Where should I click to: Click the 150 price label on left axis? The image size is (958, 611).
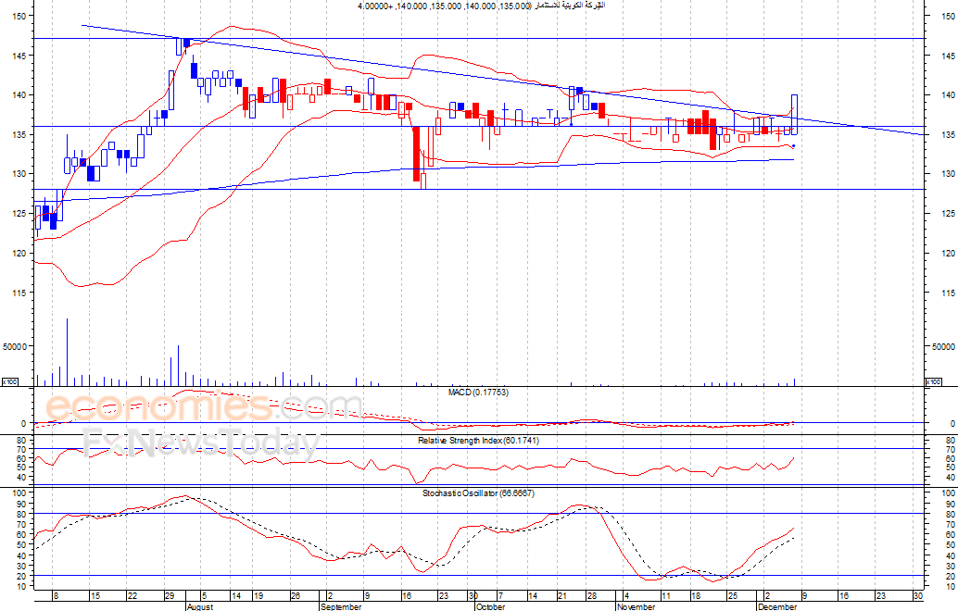point(20,16)
